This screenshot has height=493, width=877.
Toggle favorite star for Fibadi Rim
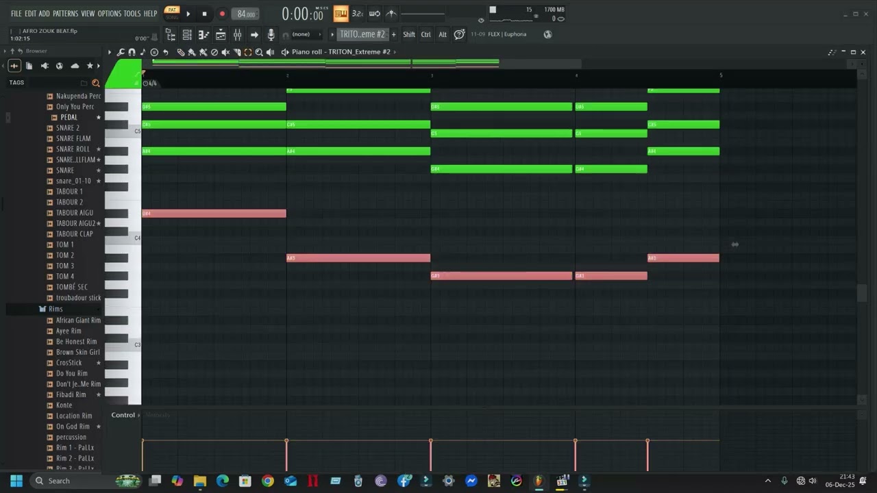(99, 395)
